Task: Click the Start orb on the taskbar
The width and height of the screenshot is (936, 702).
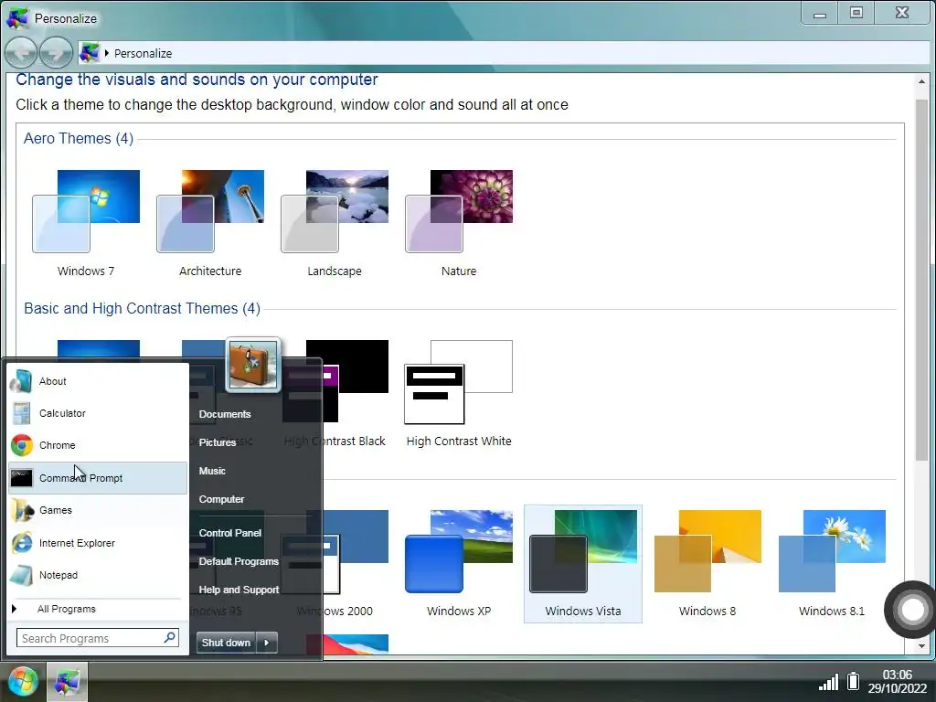Action: pyautogui.click(x=22, y=682)
